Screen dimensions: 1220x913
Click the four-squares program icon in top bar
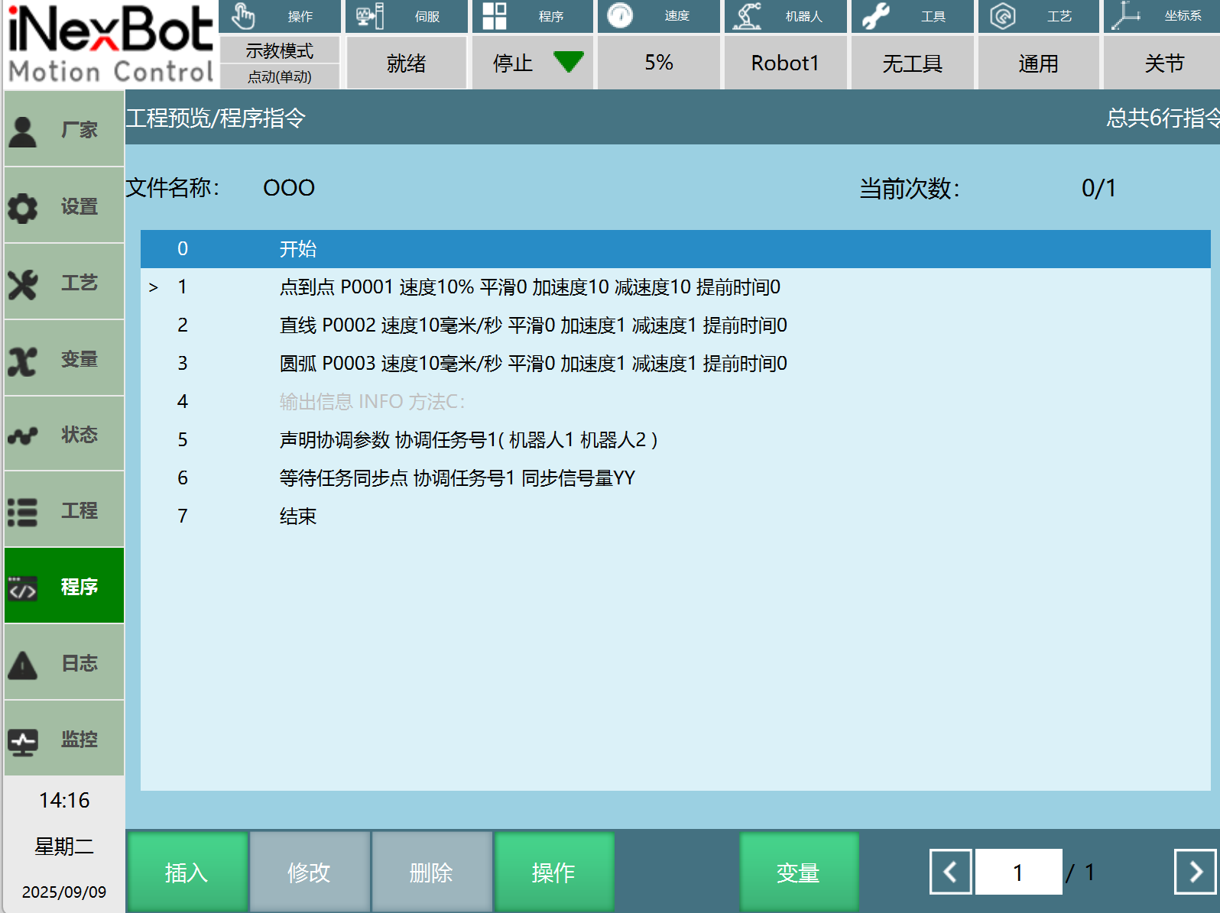[x=495, y=16]
